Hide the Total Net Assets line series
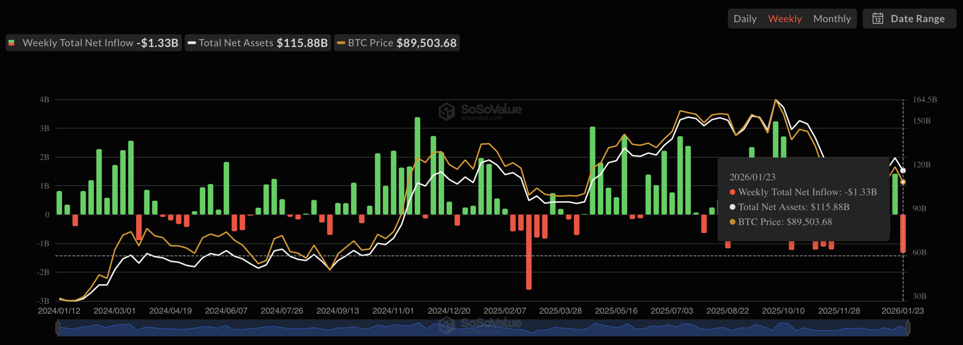 [259, 43]
